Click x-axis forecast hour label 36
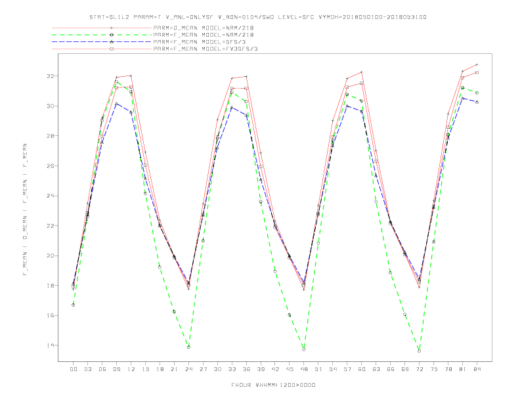Image resolution: width=520 pixels, height=402 pixels. [x=246, y=369]
